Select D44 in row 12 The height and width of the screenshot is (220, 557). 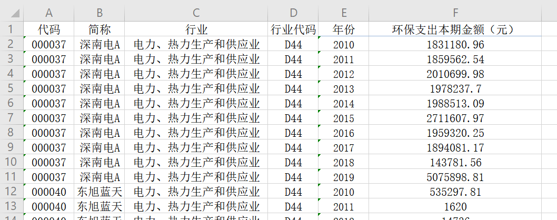point(293,192)
